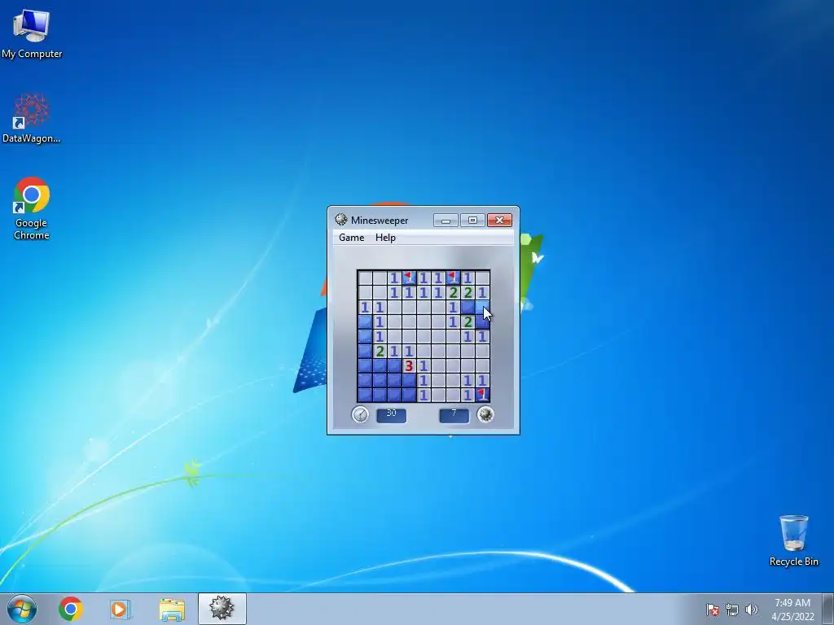Click the volume speaker tray icon

click(751, 610)
